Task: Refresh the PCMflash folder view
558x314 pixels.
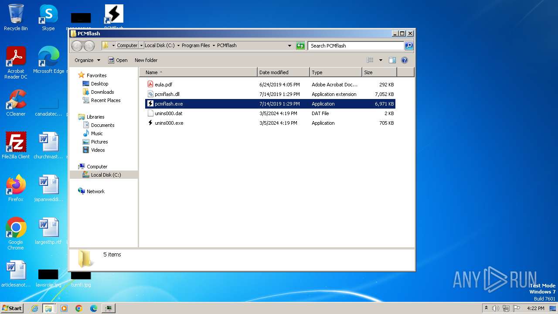Action: point(300,45)
